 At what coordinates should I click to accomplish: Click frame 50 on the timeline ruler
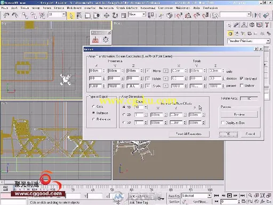pos(112,190)
